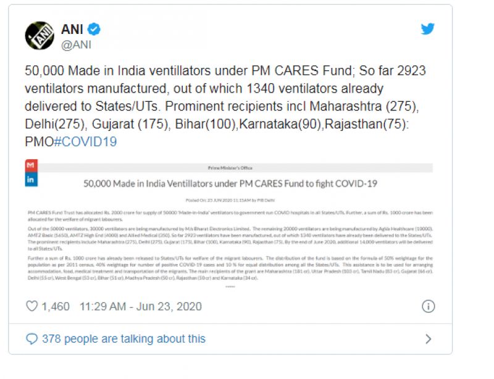The image size is (494, 379).
Task: Click the Twitter bird logo
Action: click(427, 29)
